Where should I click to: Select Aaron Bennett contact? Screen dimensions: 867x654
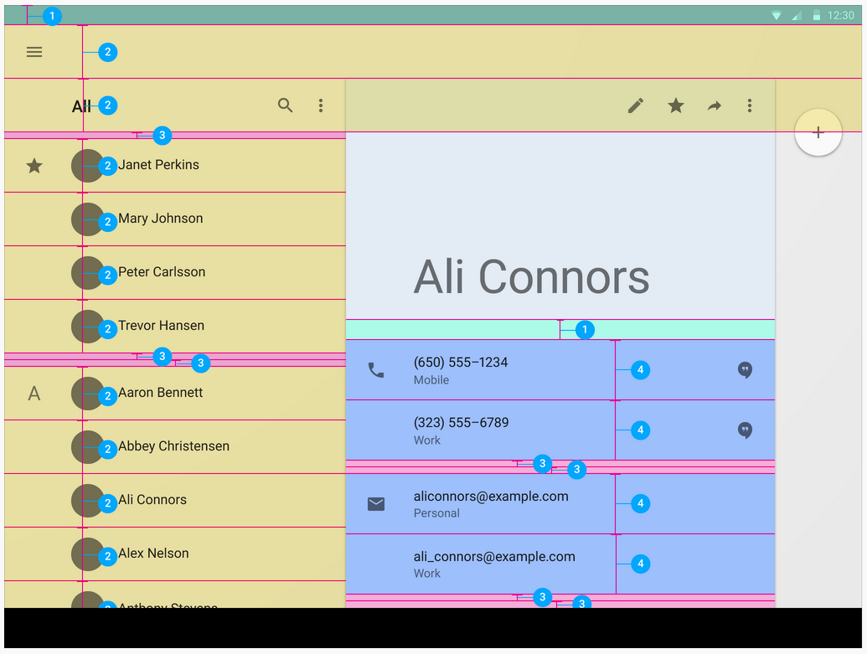click(x=175, y=393)
